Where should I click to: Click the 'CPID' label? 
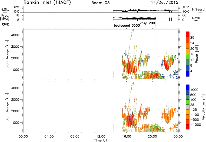pos(6,24)
